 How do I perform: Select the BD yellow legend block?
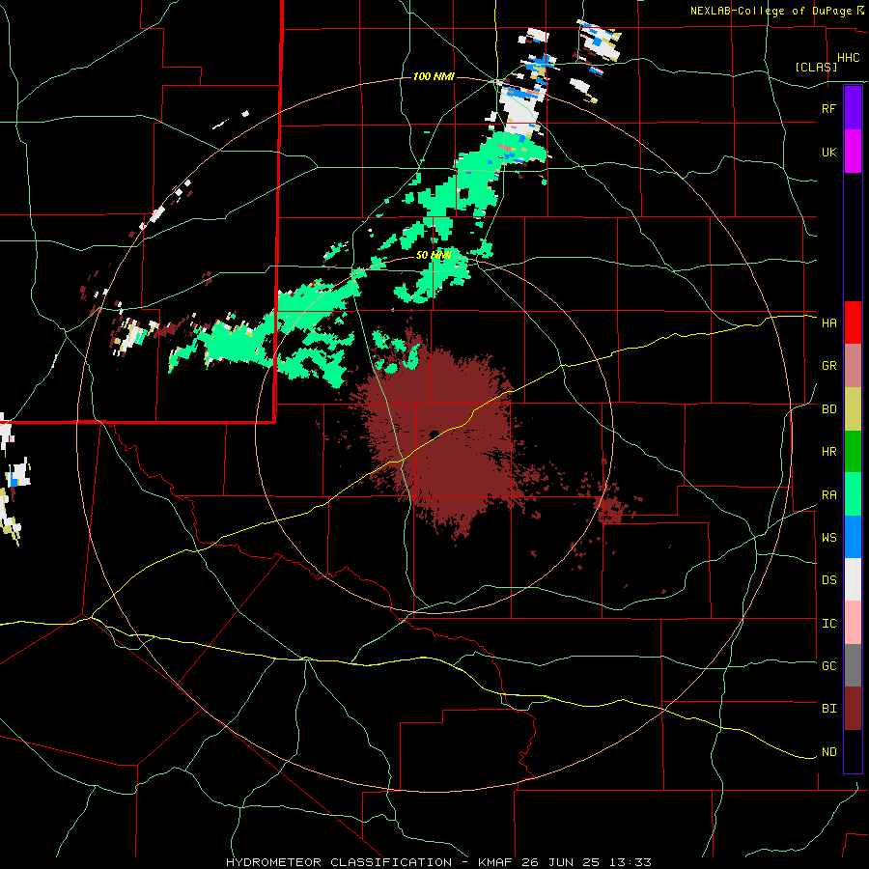coord(853,409)
